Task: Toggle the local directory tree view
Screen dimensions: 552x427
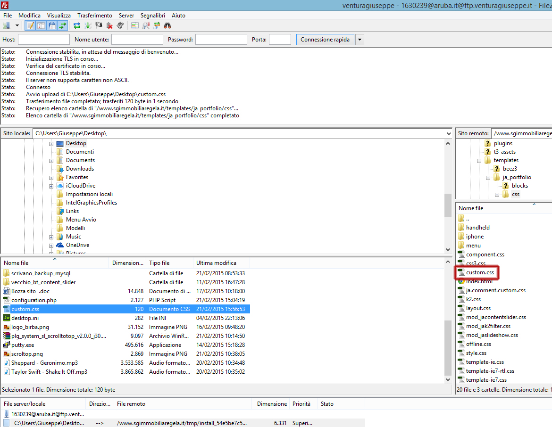Action: [x=41, y=25]
